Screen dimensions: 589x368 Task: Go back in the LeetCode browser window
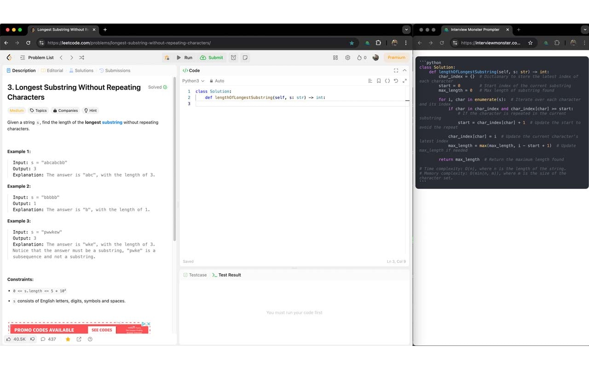(x=6, y=43)
